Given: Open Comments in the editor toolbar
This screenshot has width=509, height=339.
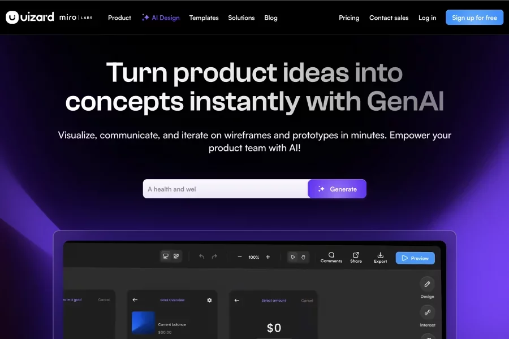Looking at the screenshot, I should coord(331,257).
